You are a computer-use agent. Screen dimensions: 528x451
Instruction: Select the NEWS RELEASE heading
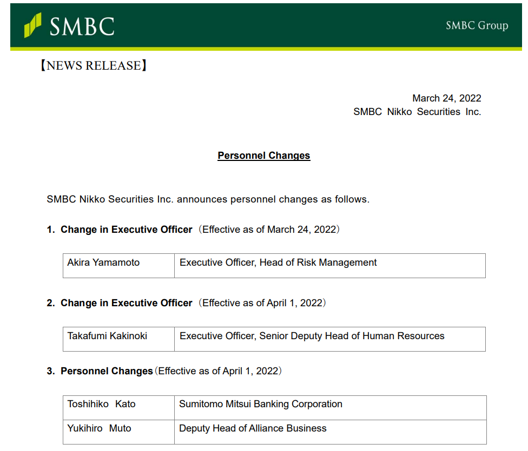click(94, 65)
